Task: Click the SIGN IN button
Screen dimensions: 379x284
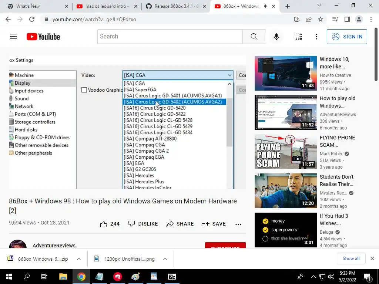Action: (x=347, y=37)
